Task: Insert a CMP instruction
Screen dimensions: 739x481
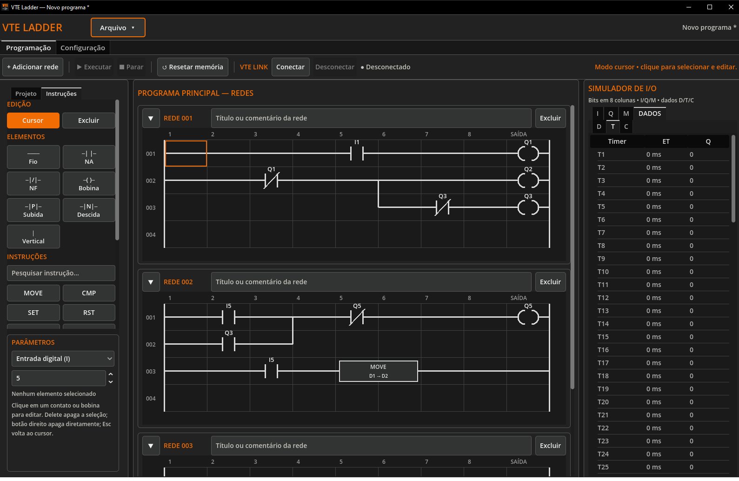Action: coord(89,293)
